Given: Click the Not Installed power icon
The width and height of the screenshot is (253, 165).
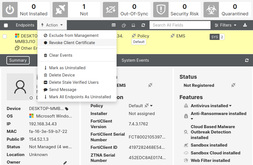Looking at the screenshot, I should (x=10, y=9).
